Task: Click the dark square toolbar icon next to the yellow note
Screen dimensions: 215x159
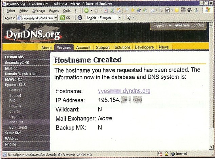Action: click(183, 10)
